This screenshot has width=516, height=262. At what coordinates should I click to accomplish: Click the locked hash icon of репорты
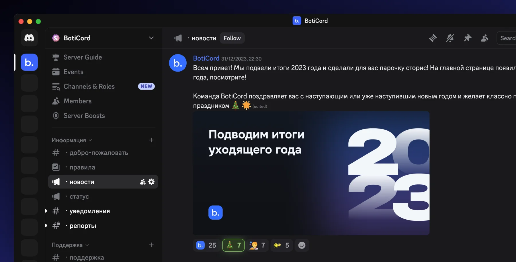(x=56, y=226)
